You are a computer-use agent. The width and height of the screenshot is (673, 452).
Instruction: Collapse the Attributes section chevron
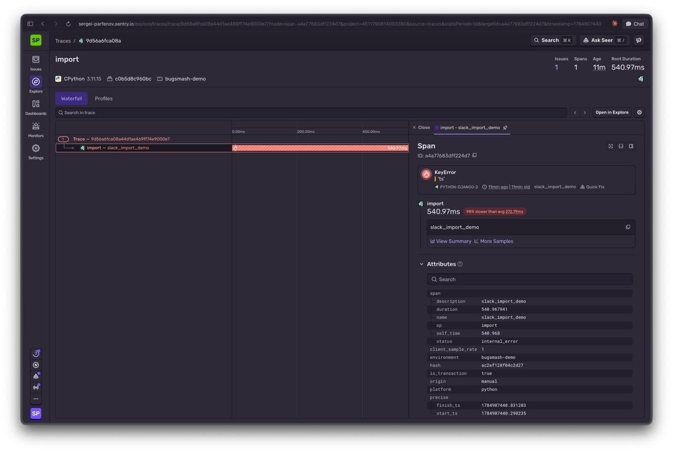coord(421,264)
